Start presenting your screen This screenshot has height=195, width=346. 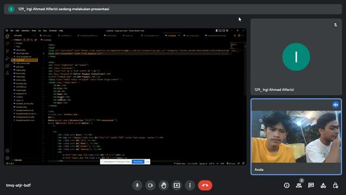pyautogui.click(x=177, y=185)
